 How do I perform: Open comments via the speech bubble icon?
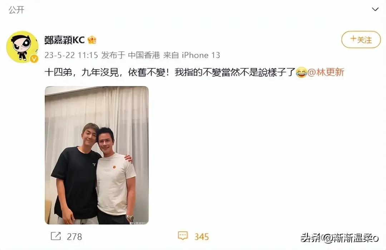tap(183, 236)
